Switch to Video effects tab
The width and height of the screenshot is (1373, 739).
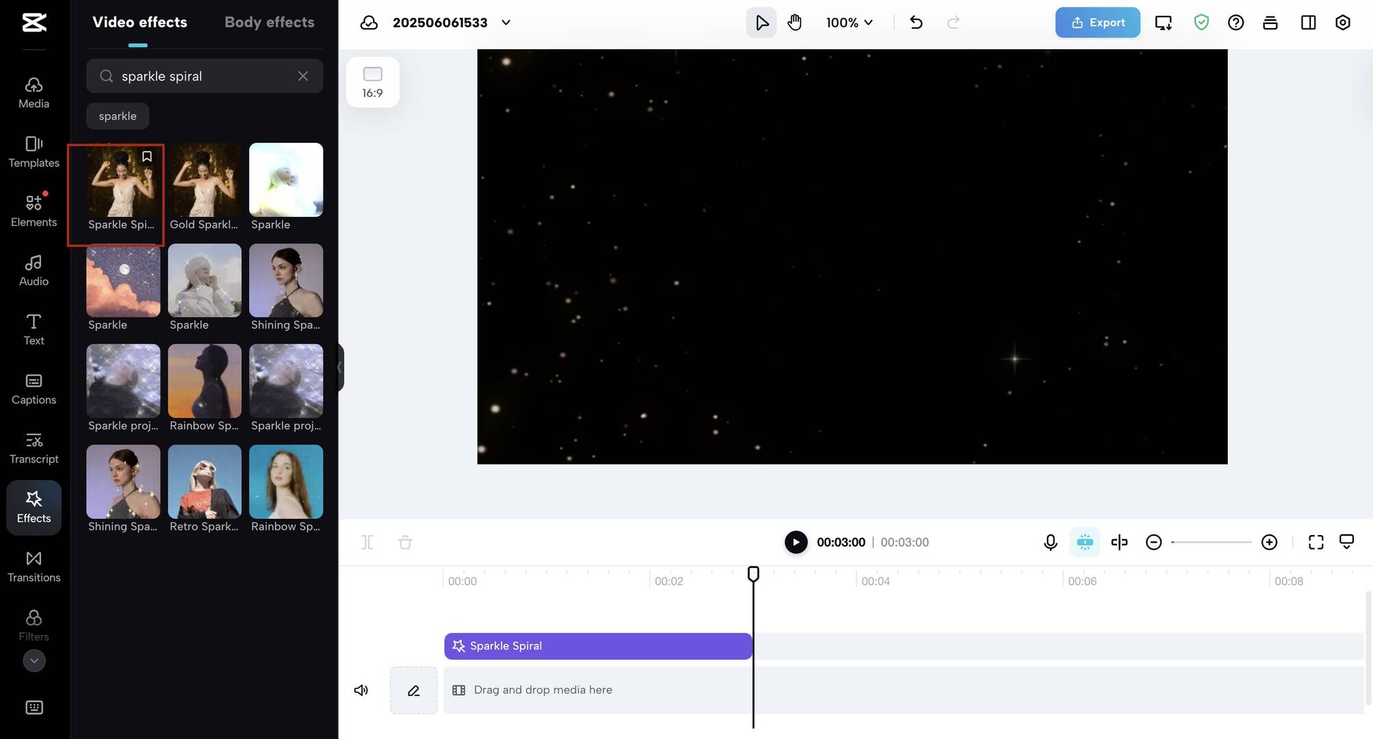[140, 23]
